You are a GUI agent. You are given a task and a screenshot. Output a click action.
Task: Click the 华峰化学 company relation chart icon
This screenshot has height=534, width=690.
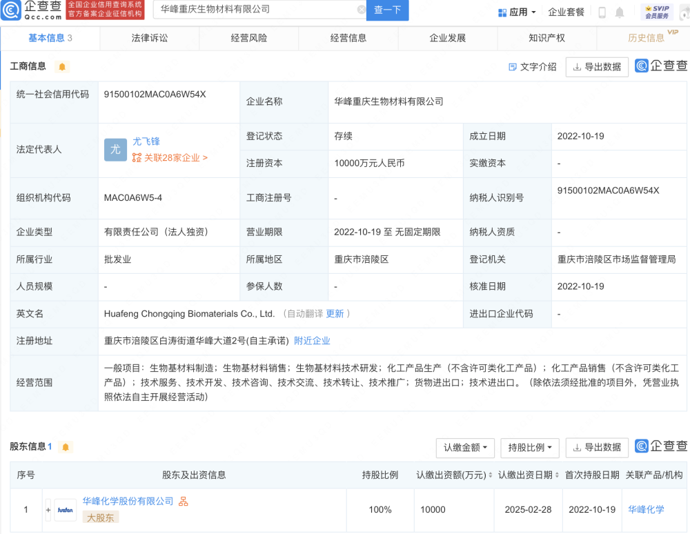coord(183,502)
